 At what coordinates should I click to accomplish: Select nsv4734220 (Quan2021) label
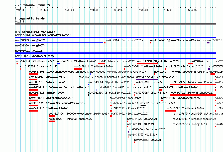[143, 119]
